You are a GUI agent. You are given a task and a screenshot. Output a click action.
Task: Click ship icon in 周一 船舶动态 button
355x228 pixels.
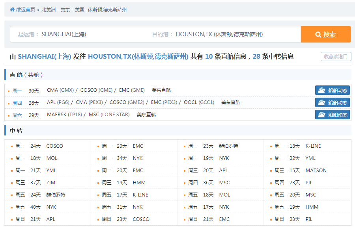[x=322, y=90]
